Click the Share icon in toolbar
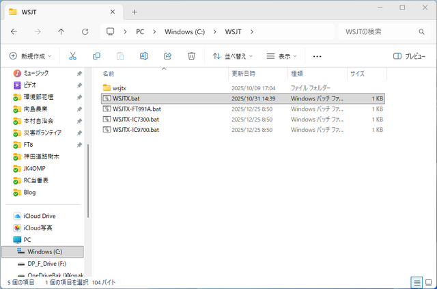Image resolution: width=437 pixels, height=289 pixels. click(x=167, y=56)
